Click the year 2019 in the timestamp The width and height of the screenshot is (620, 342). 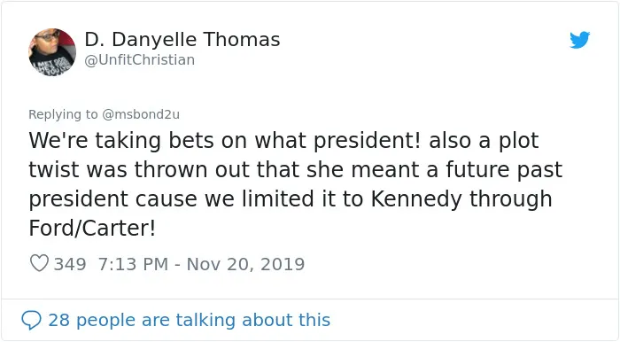point(283,264)
